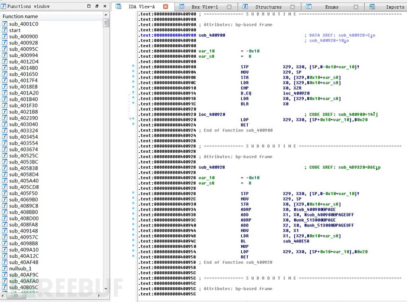
Task: Click the functions list scroll down arrow
Action: (106, 288)
